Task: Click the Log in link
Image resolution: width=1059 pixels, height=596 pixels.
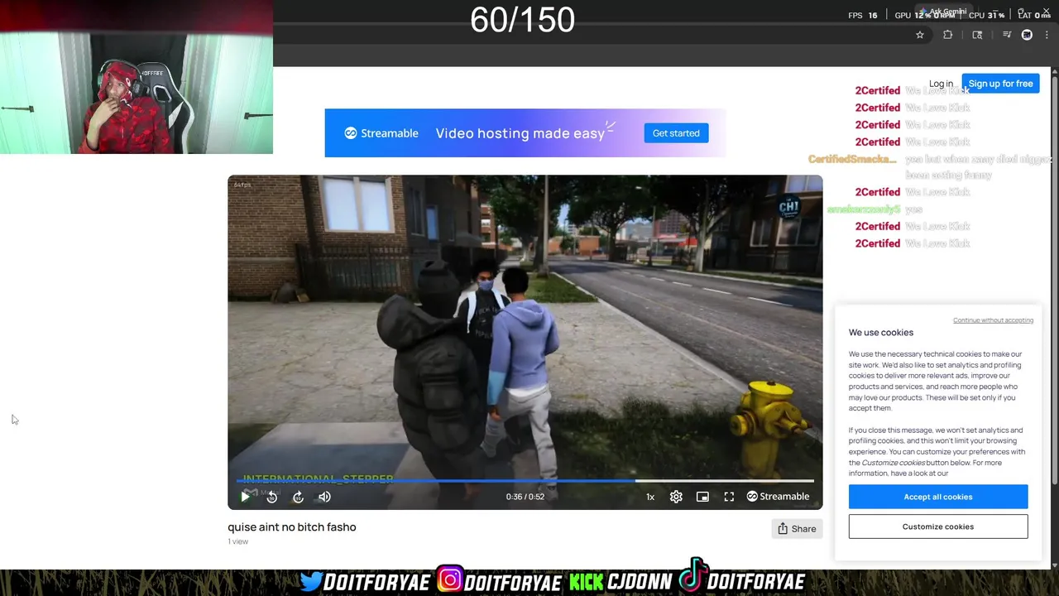Action: click(x=941, y=84)
